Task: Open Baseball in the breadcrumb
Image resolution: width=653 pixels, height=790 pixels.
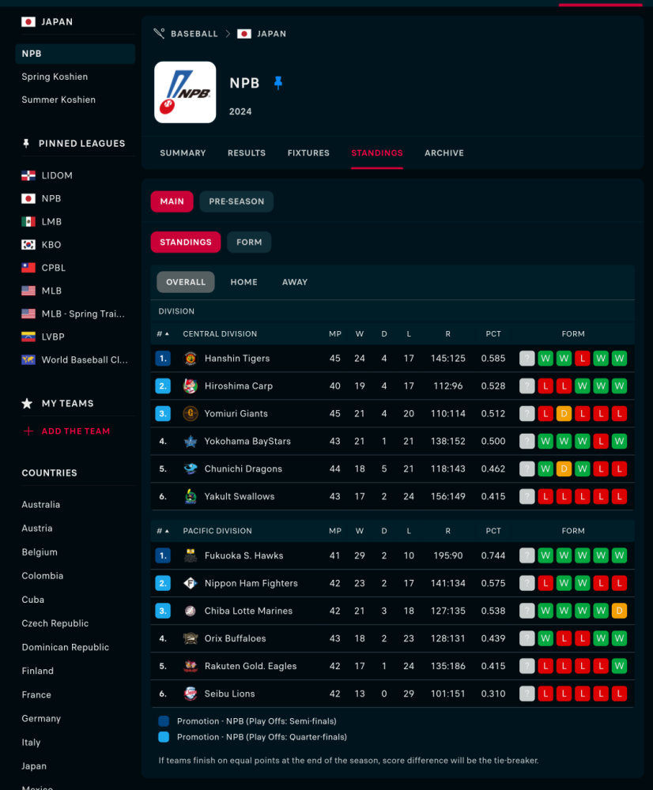Action: [194, 34]
